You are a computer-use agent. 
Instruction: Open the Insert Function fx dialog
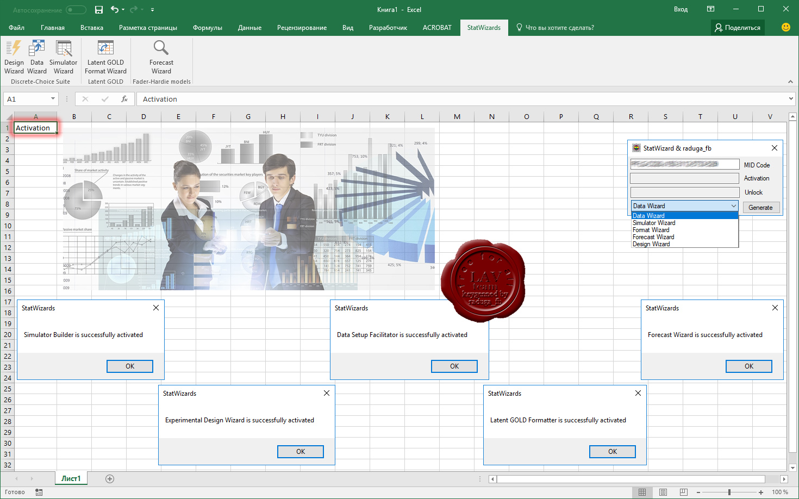(x=124, y=99)
